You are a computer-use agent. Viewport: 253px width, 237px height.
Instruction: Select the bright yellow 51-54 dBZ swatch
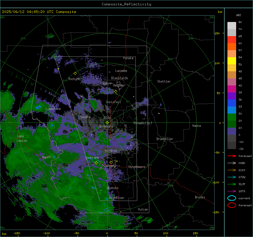tap(232, 61)
